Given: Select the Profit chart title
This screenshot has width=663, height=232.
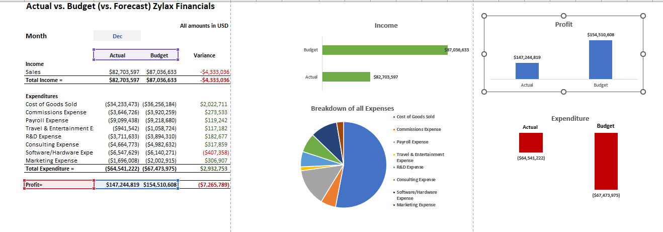Looking at the screenshot, I should coord(563,24).
